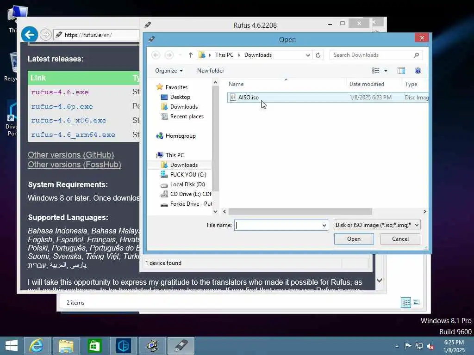Open the Organize dropdown menu
Viewport: 474px width, 355px height.
(169, 71)
